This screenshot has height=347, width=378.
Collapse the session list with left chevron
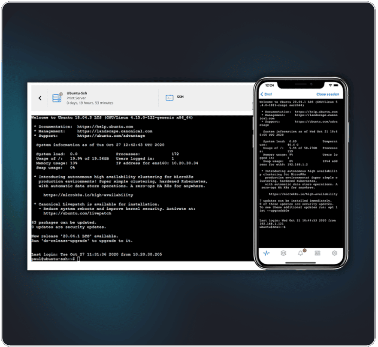point(40,97)
